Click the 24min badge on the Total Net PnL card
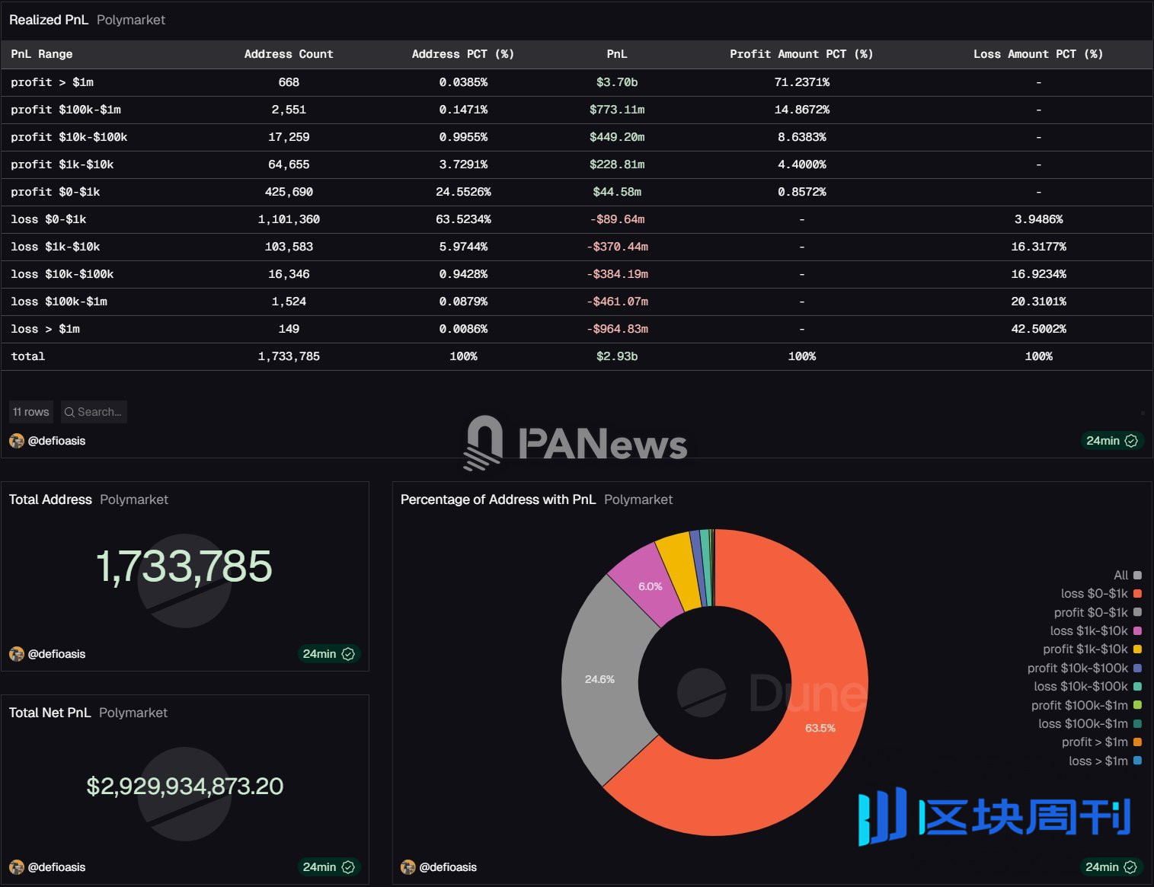Screen dimensions: 1154x887 point(328,867)
